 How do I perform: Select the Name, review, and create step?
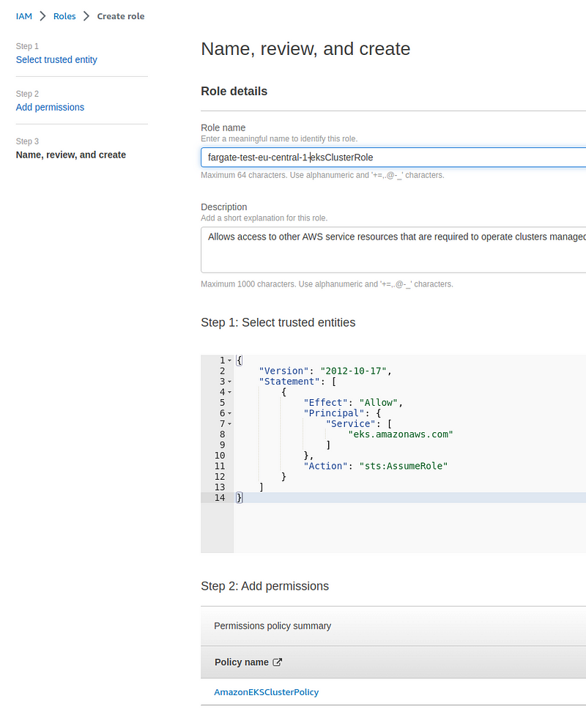[x=71, y=155]
